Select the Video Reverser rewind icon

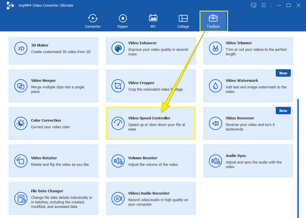(x=215, y=124)
